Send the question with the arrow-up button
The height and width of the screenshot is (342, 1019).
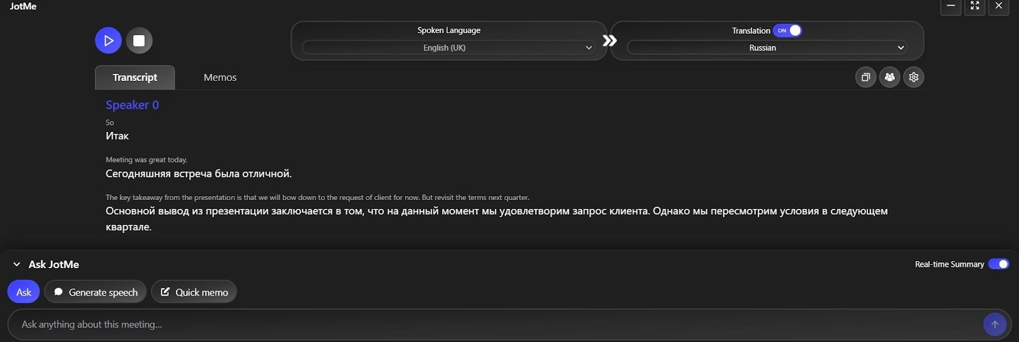click(995, 325)
